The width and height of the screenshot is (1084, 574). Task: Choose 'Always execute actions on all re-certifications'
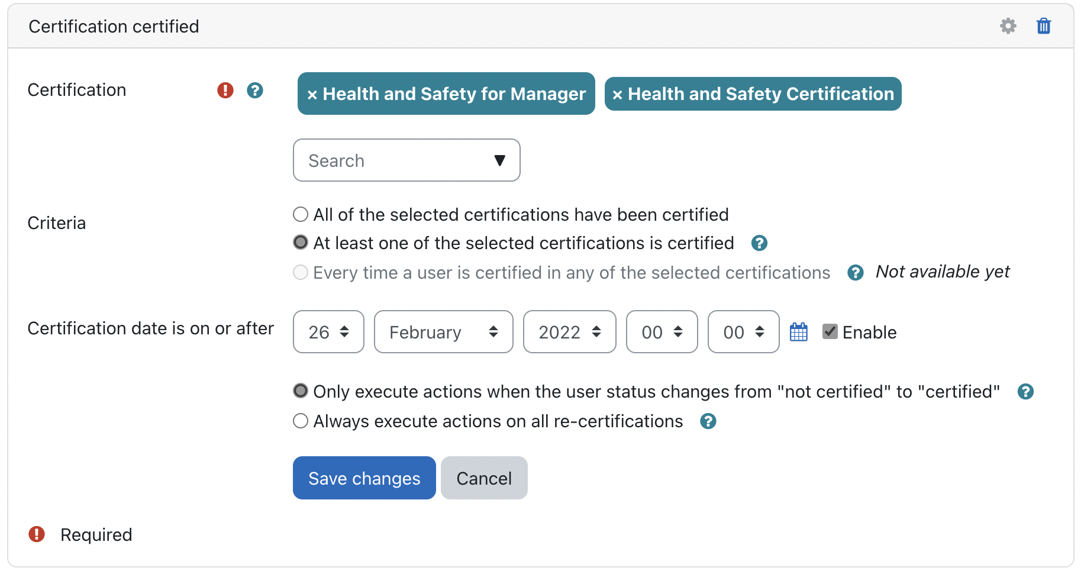[x=301, y=421]
